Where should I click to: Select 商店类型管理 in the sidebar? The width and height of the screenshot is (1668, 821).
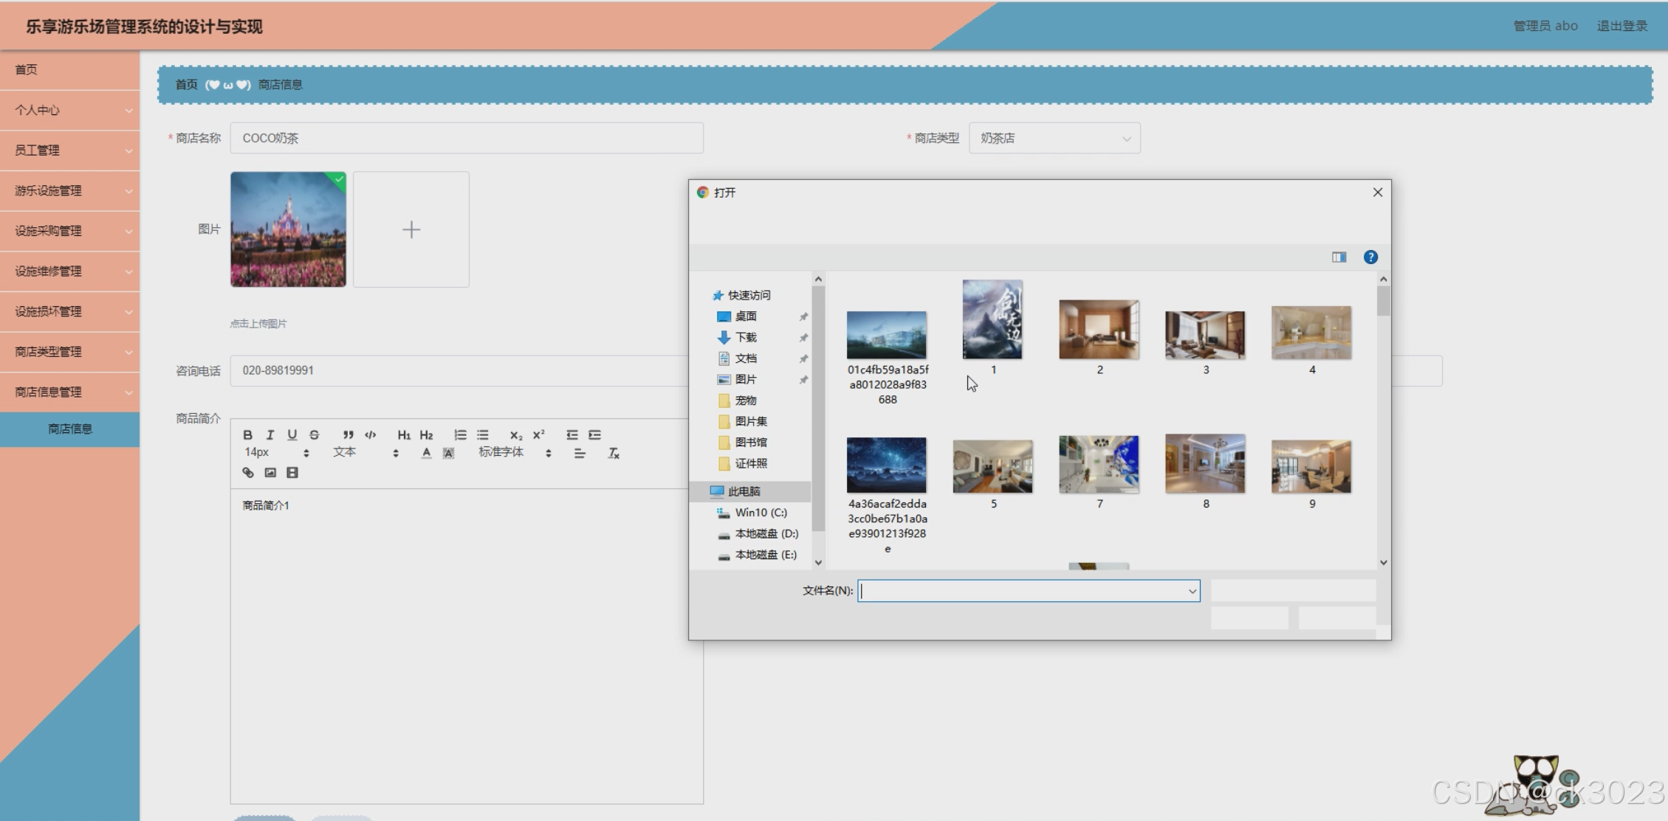coord(69,352)
